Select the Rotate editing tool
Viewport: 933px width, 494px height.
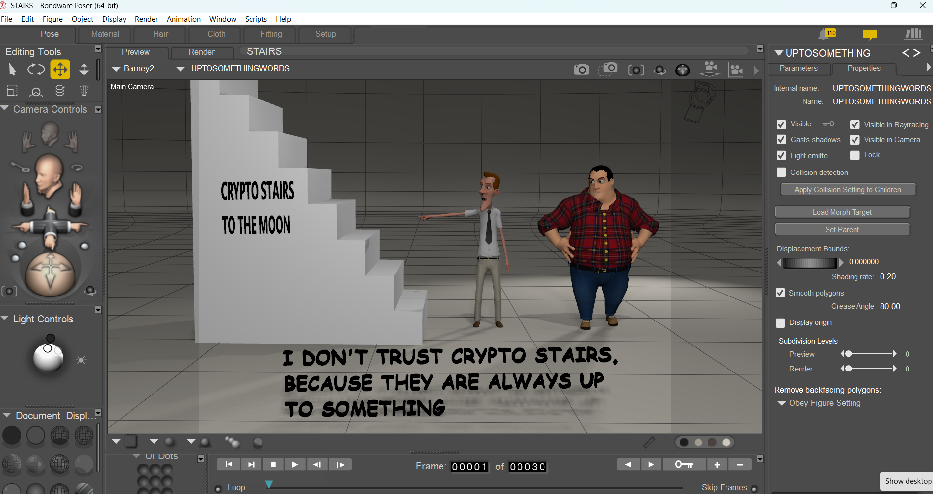[x=36, y=70]
